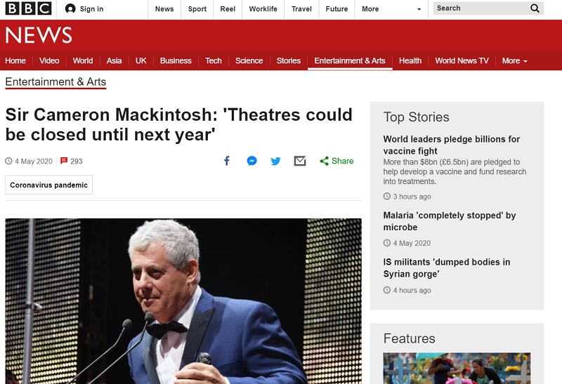
Task: Open the More menu in News navigation
Action: point(514,60)
